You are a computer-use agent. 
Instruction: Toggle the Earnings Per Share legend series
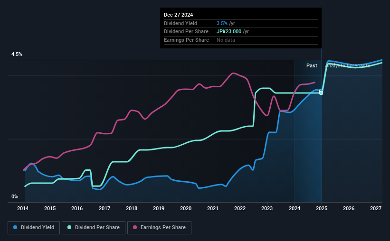[159, 228]
